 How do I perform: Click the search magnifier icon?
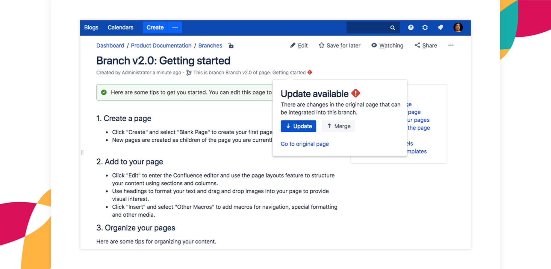[x=392, y=28]
